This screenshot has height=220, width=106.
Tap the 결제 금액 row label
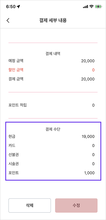[16, 79]
